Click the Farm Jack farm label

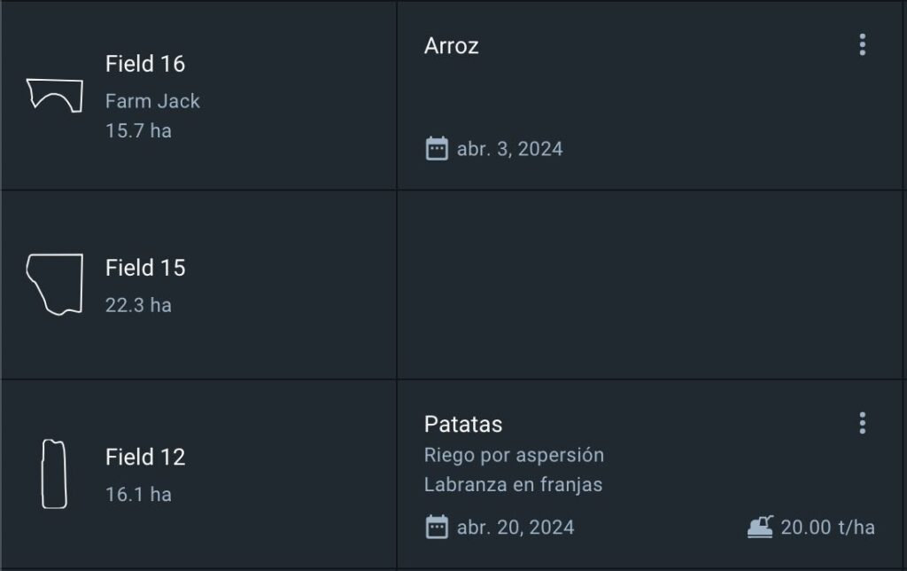pyautogui.click(x=152, y=101)
